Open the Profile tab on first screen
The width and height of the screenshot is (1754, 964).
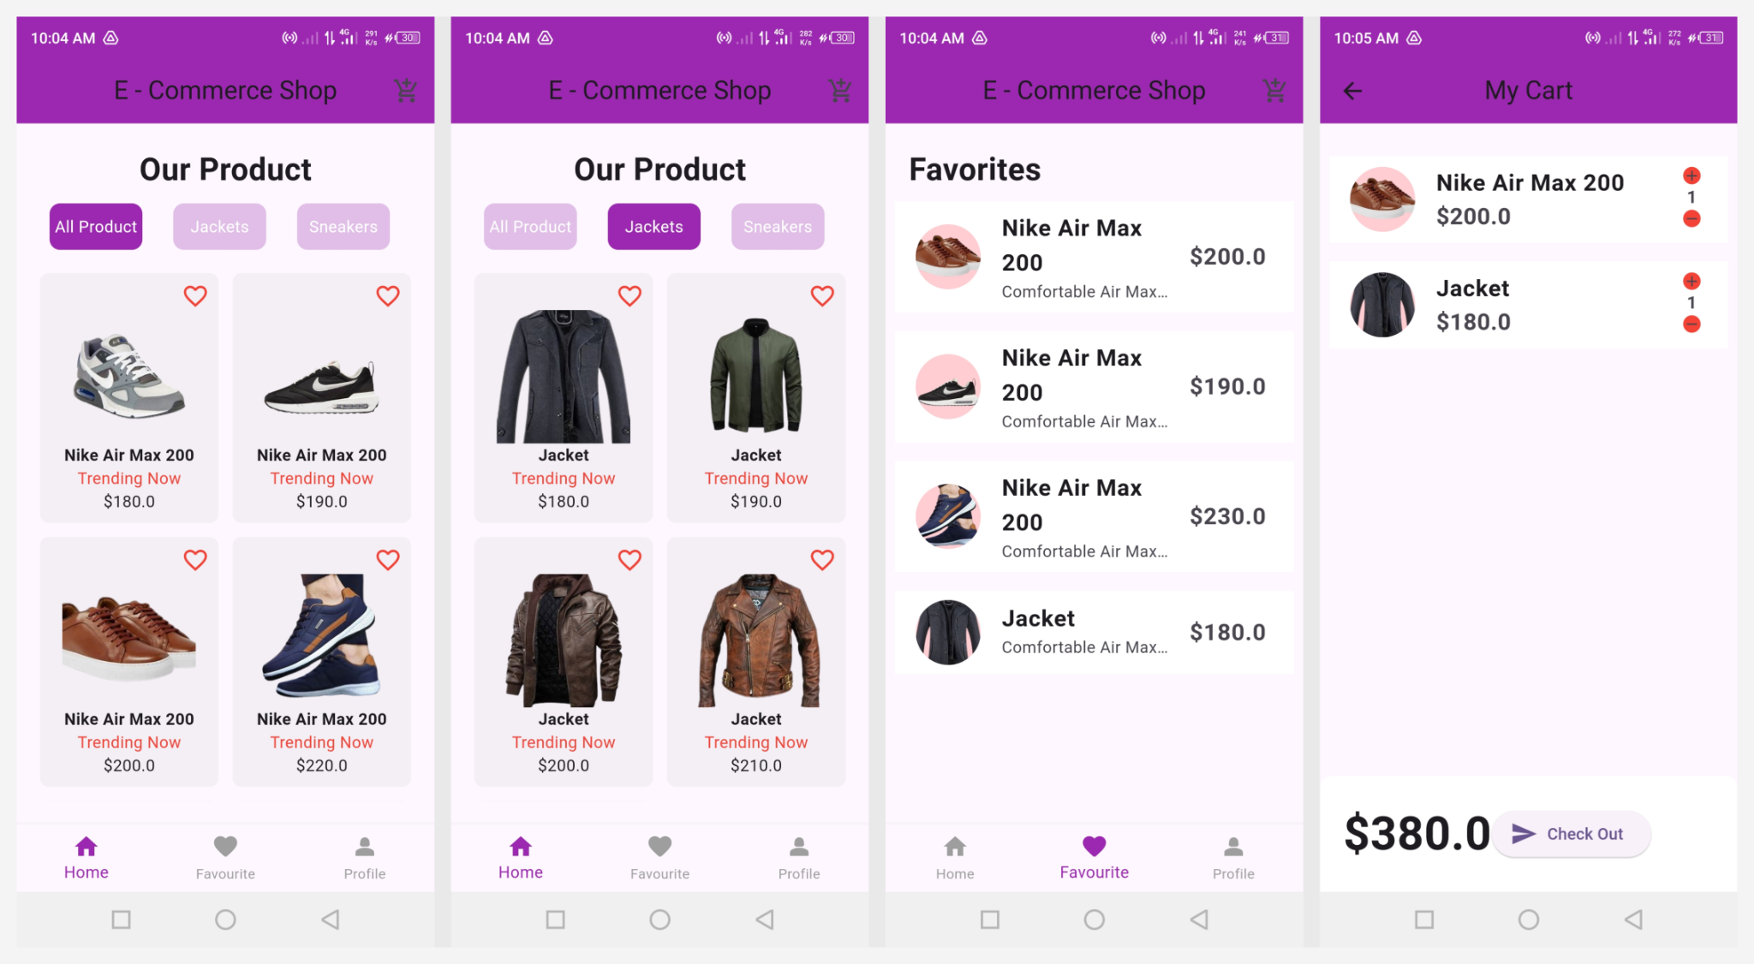click(364, 858)
